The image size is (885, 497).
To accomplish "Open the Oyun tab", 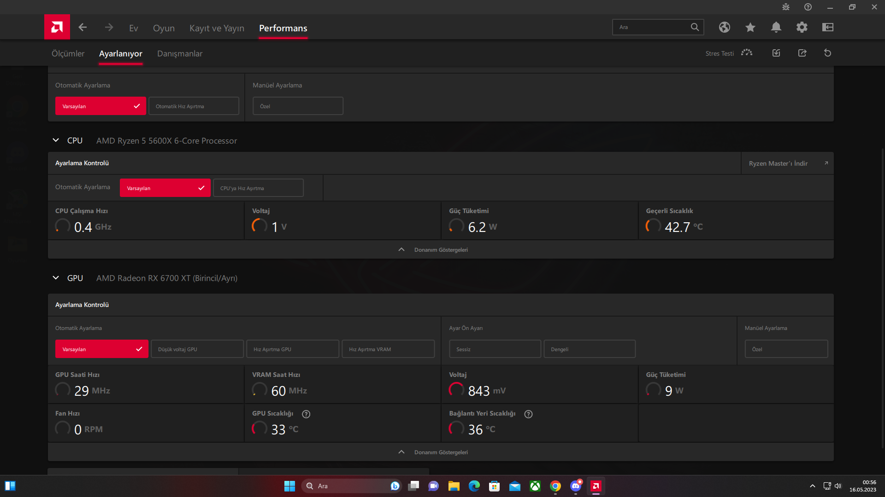I will pyautogui.click(x=164, y=28).
